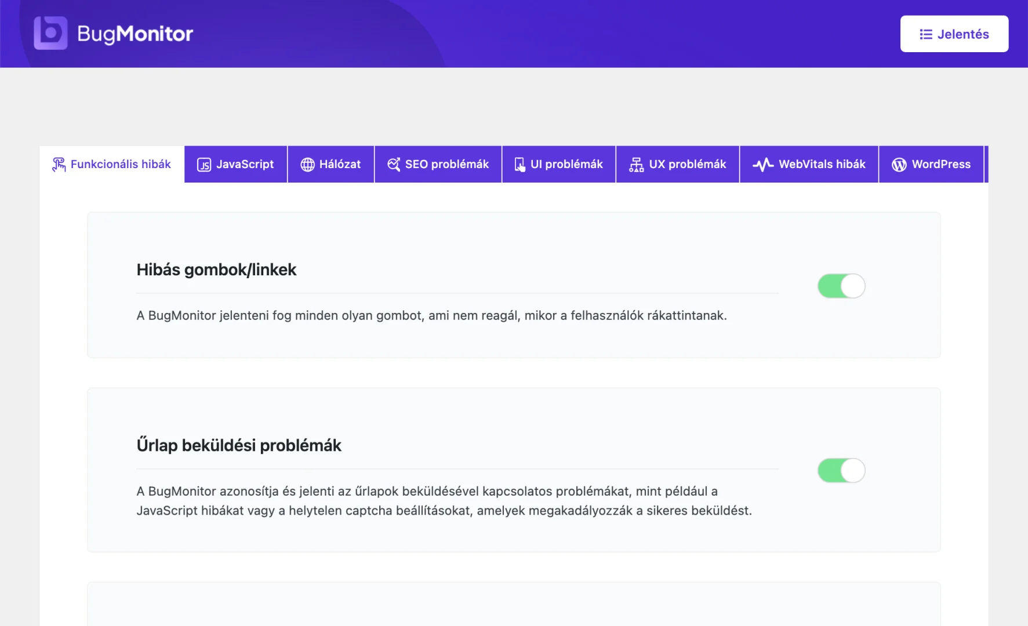The image size is (1028, 626).
Task: Click the WordPress logo icon
Action: 899,165
